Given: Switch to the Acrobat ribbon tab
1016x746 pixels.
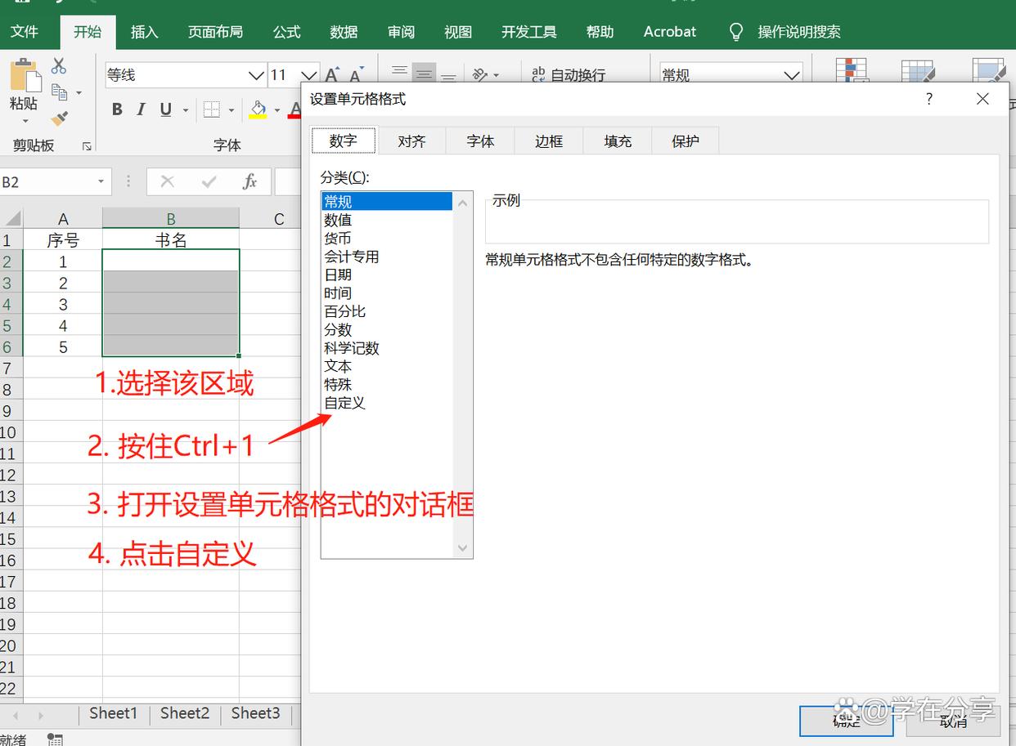Looking at the screenshot, I should [669, 32].
